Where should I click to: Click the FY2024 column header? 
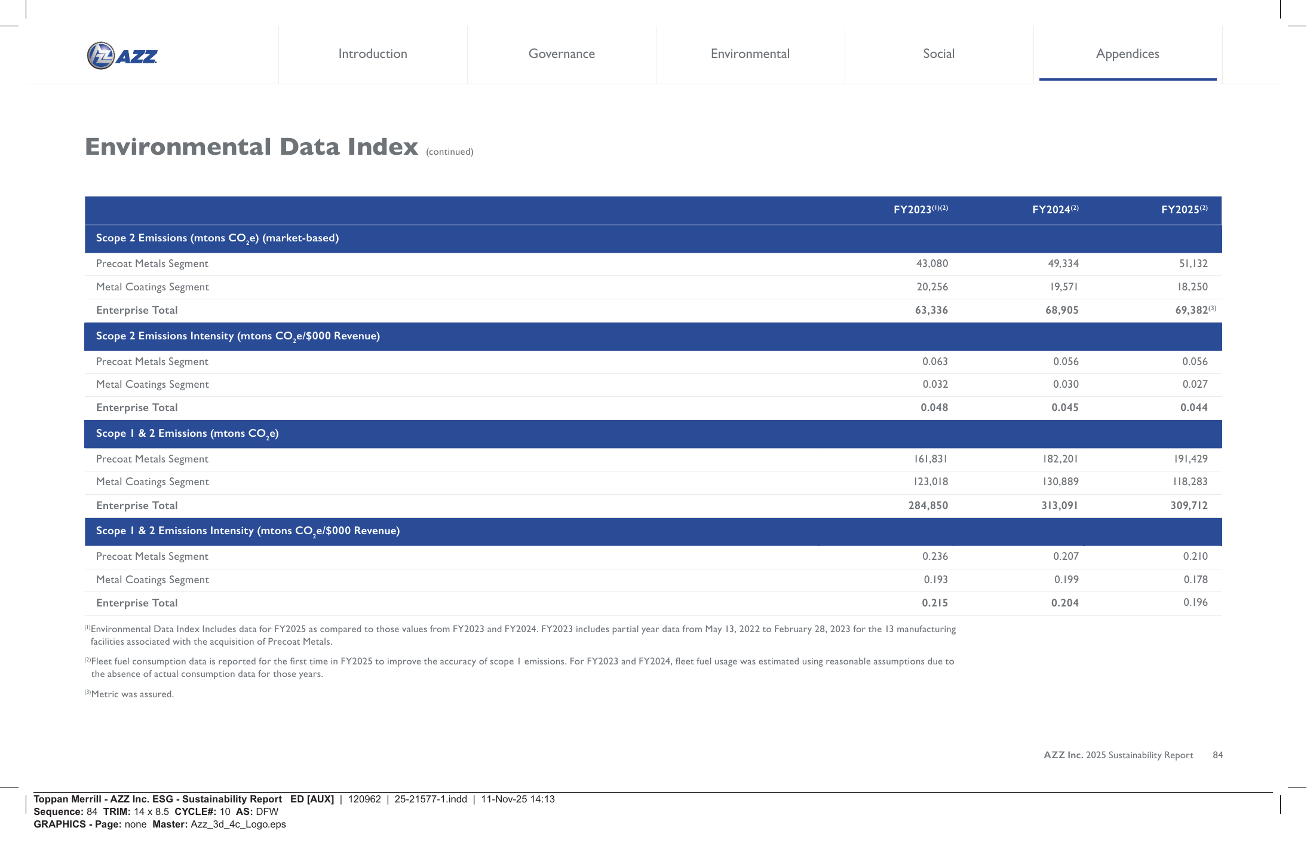(1055, 209)
